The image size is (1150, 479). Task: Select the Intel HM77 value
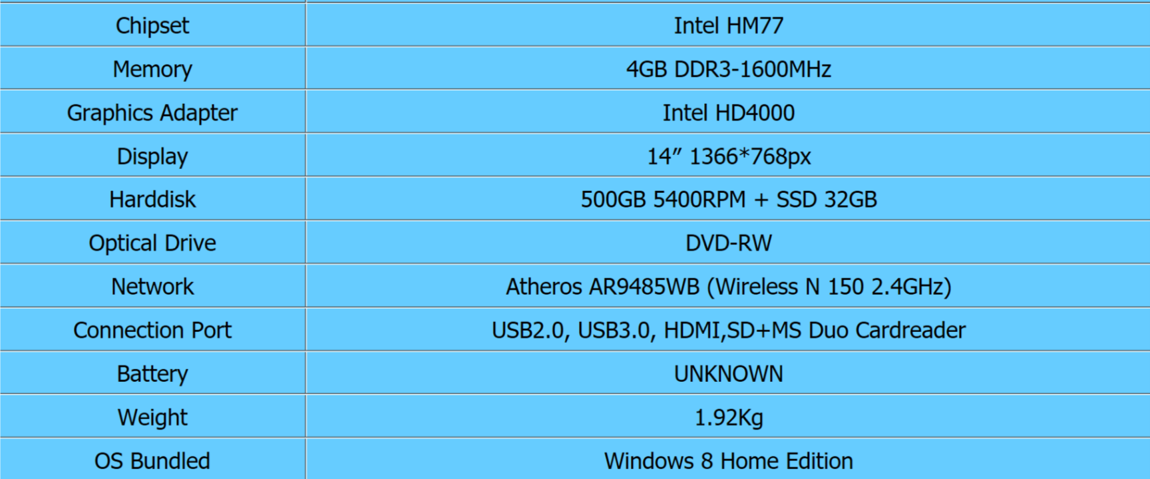tap(728, 25)
